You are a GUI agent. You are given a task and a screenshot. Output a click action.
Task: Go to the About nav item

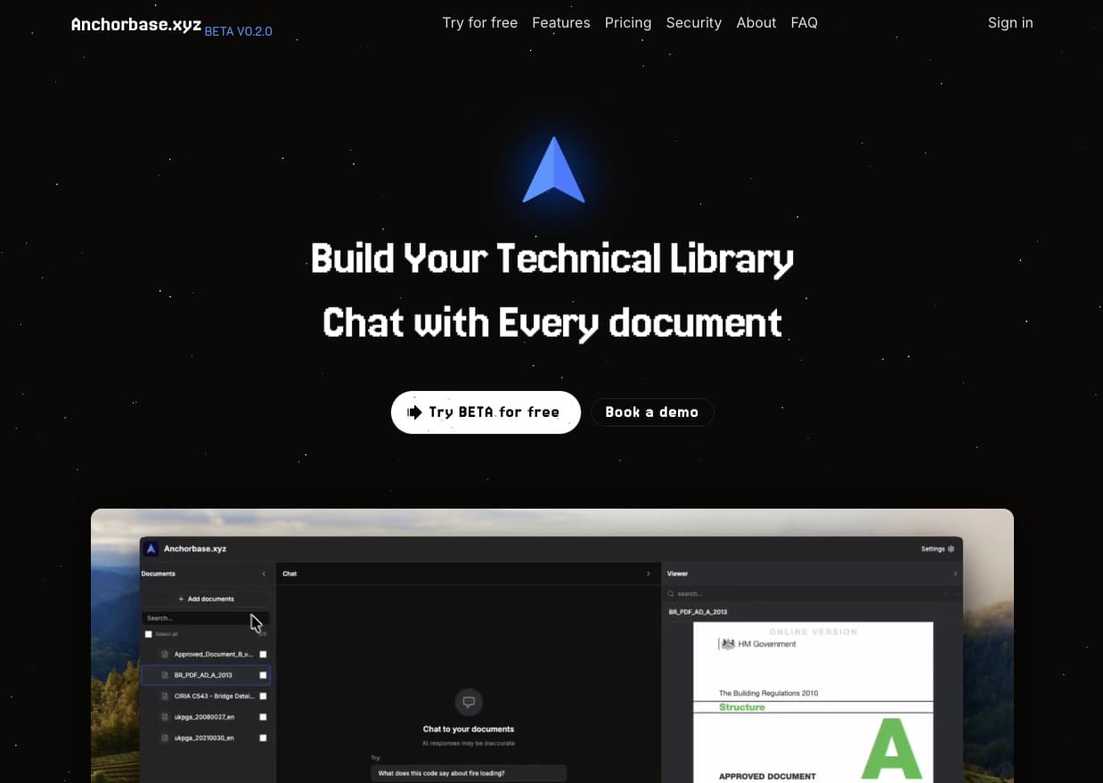(x=756, y=23)
